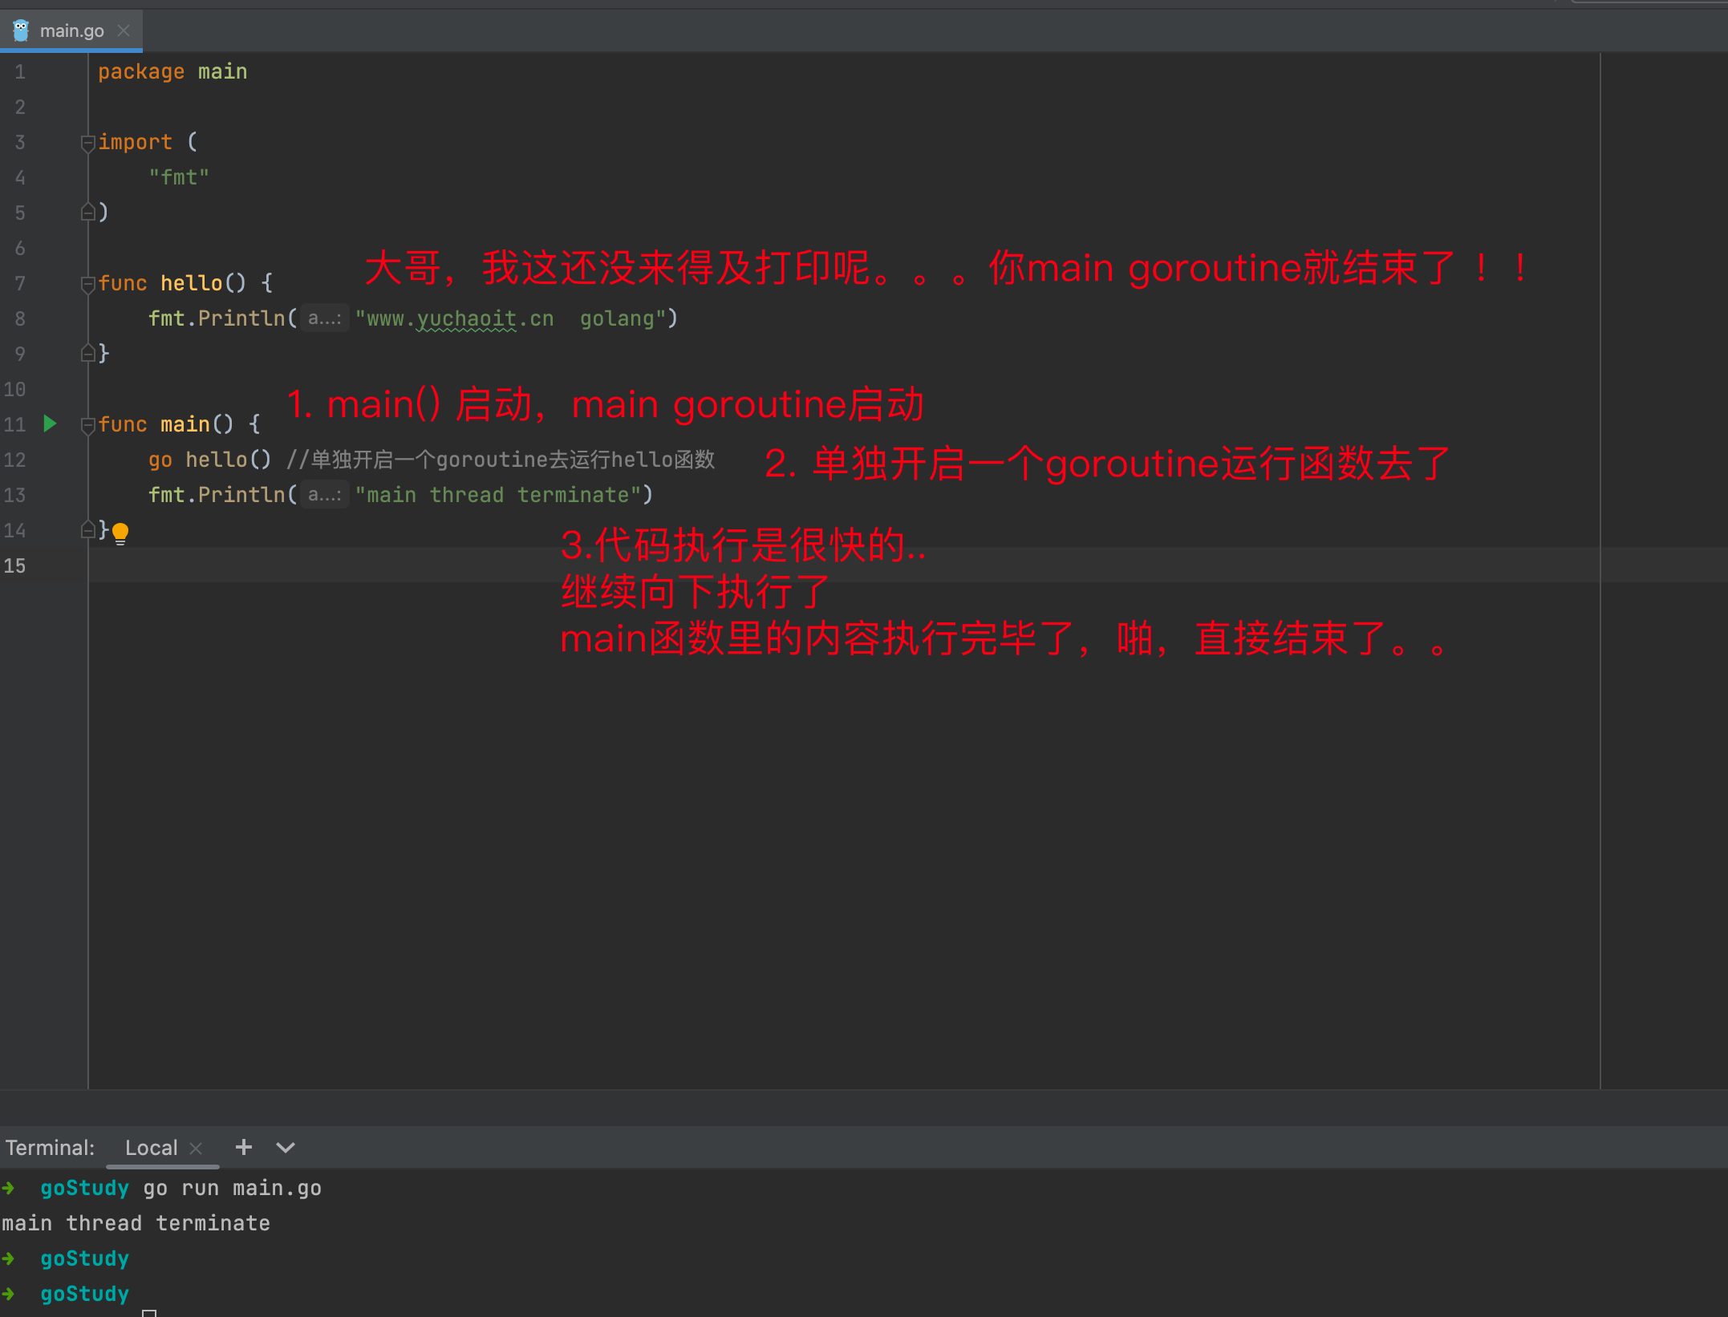Click the fold marker beside func main

click(x=87, y=425)
